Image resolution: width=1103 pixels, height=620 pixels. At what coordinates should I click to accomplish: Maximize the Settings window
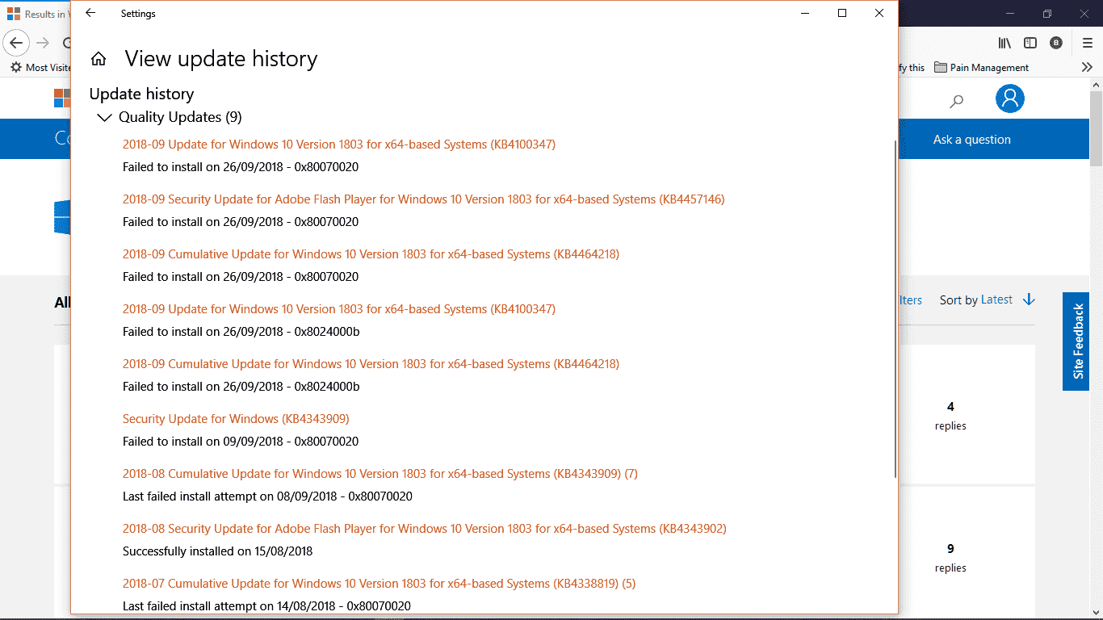tap(842, 13)
